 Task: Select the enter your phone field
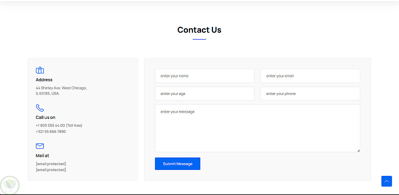pyautogui.click(x=310, y=94)
